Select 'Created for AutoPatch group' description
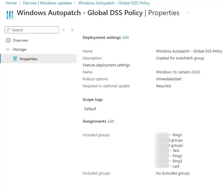Image resolution: width=223 pixels, height=189 pixels. [x=180, y=58]
